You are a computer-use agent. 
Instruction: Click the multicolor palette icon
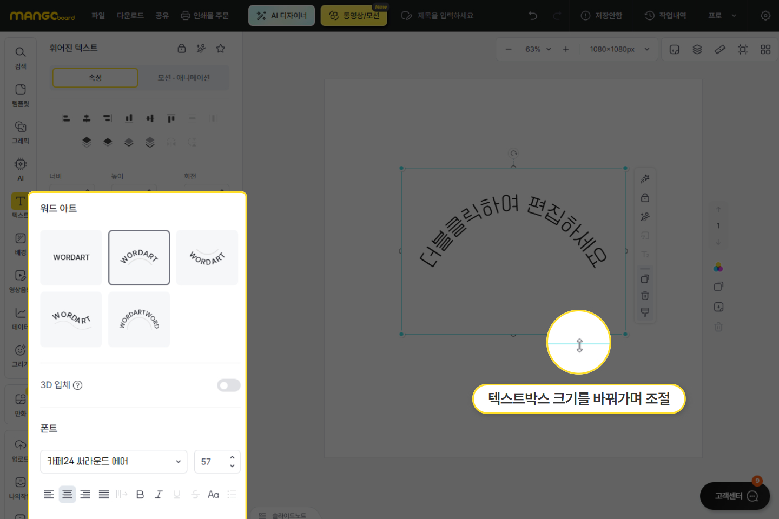point(718,268)
